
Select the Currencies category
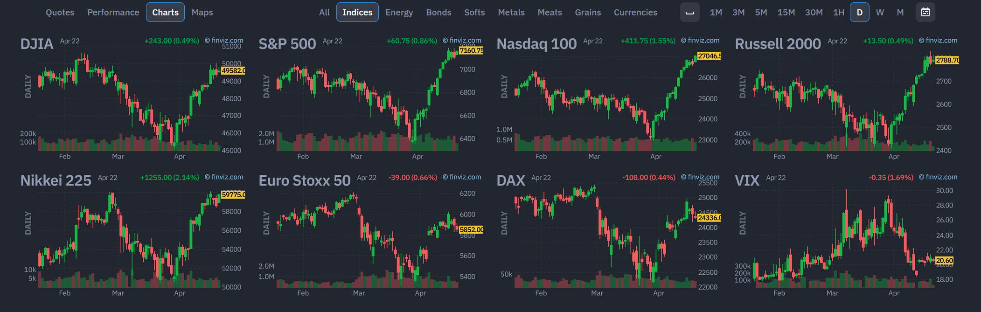(x=635, y=12)
